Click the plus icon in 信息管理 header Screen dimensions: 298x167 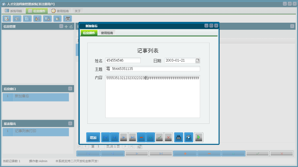point(66,27)
